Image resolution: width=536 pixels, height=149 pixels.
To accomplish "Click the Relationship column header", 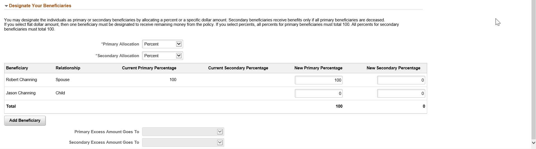I will click(x=68, y=68).
